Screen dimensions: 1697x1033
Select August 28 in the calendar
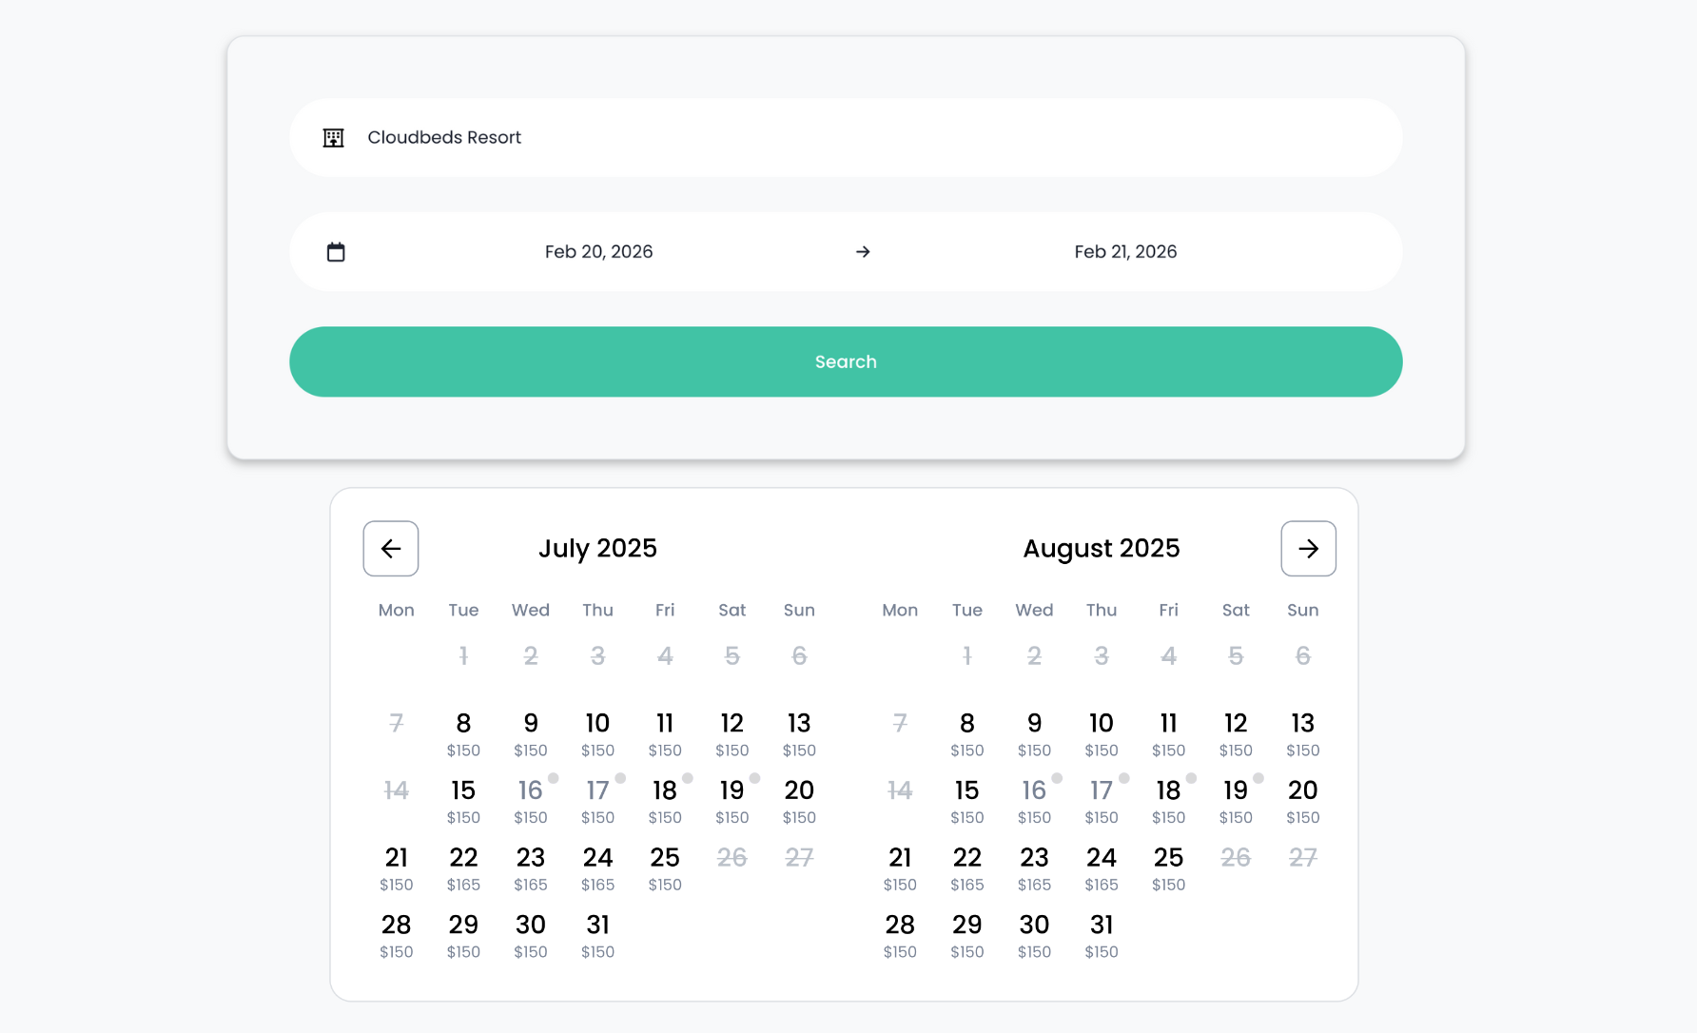coord(900,935)
